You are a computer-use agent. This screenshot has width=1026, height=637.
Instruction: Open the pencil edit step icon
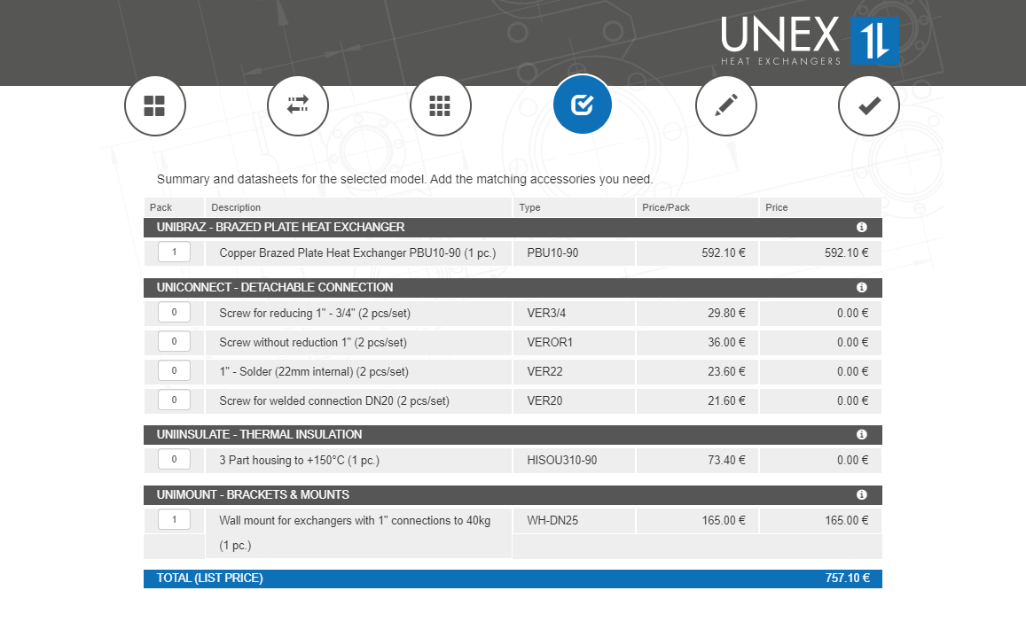726,106
